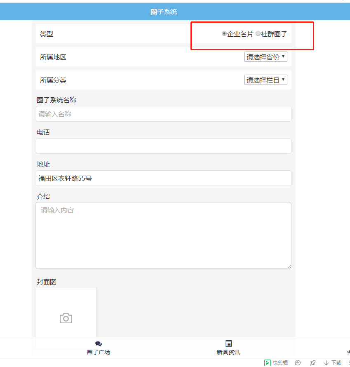The image size is (350, 367).
Task: Choose the 社群圈子 radio option
Action: pyautogui.click(x=258, y=34)
